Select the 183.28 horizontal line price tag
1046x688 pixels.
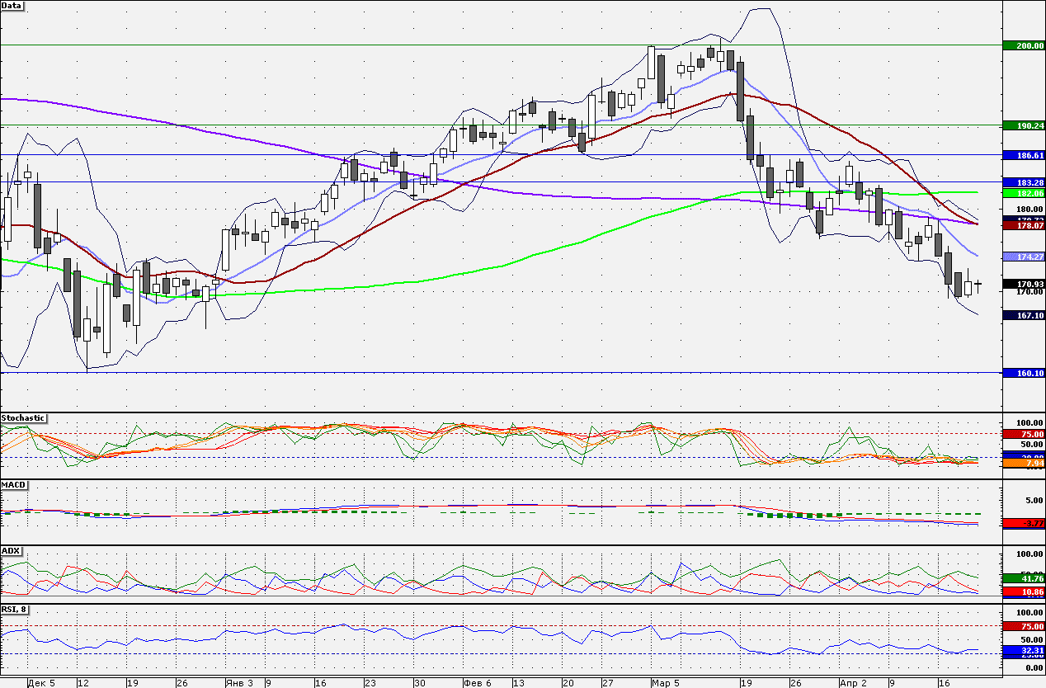[x=1024, y=181]
